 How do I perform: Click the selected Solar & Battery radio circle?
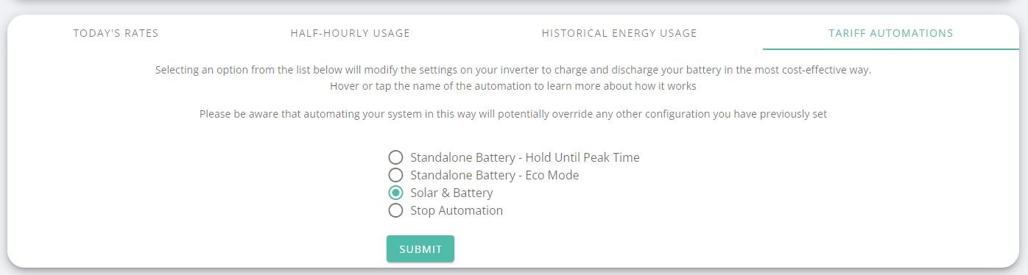coord(395,193)
